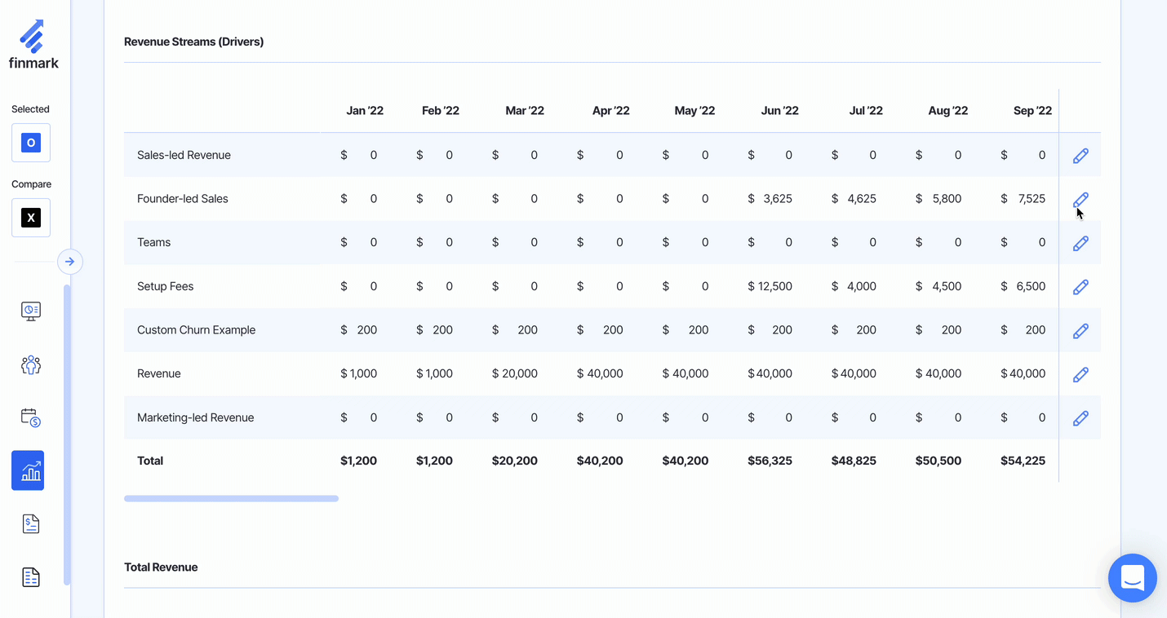Edit the Teams revenue row
Viewport: 1167px width, 618px height.
[1080, 243]
